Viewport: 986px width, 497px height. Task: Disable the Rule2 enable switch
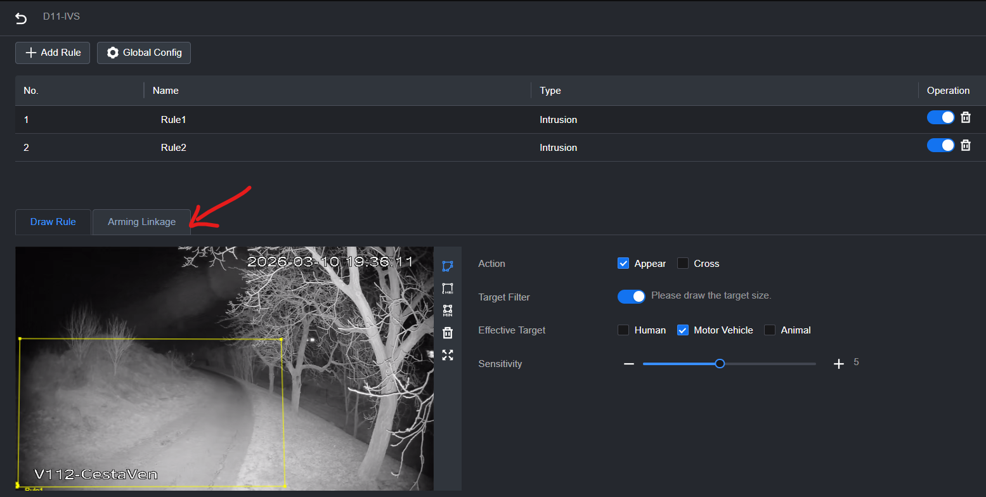click(x=940, y=145)
